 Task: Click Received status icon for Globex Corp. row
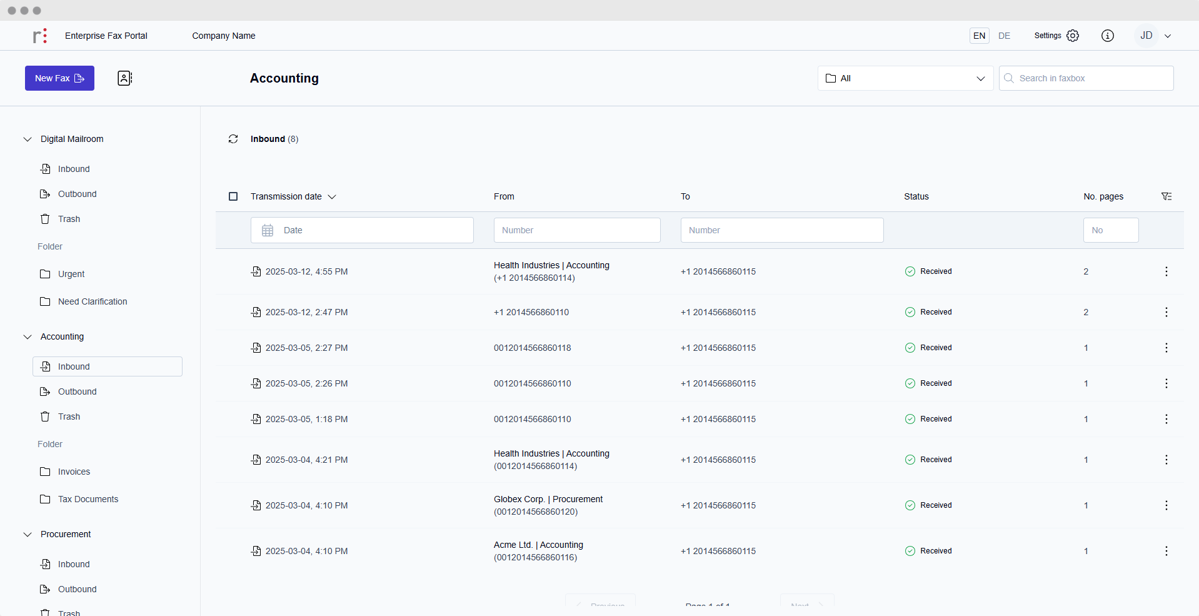pyautogui.click(x=910, y=505)
